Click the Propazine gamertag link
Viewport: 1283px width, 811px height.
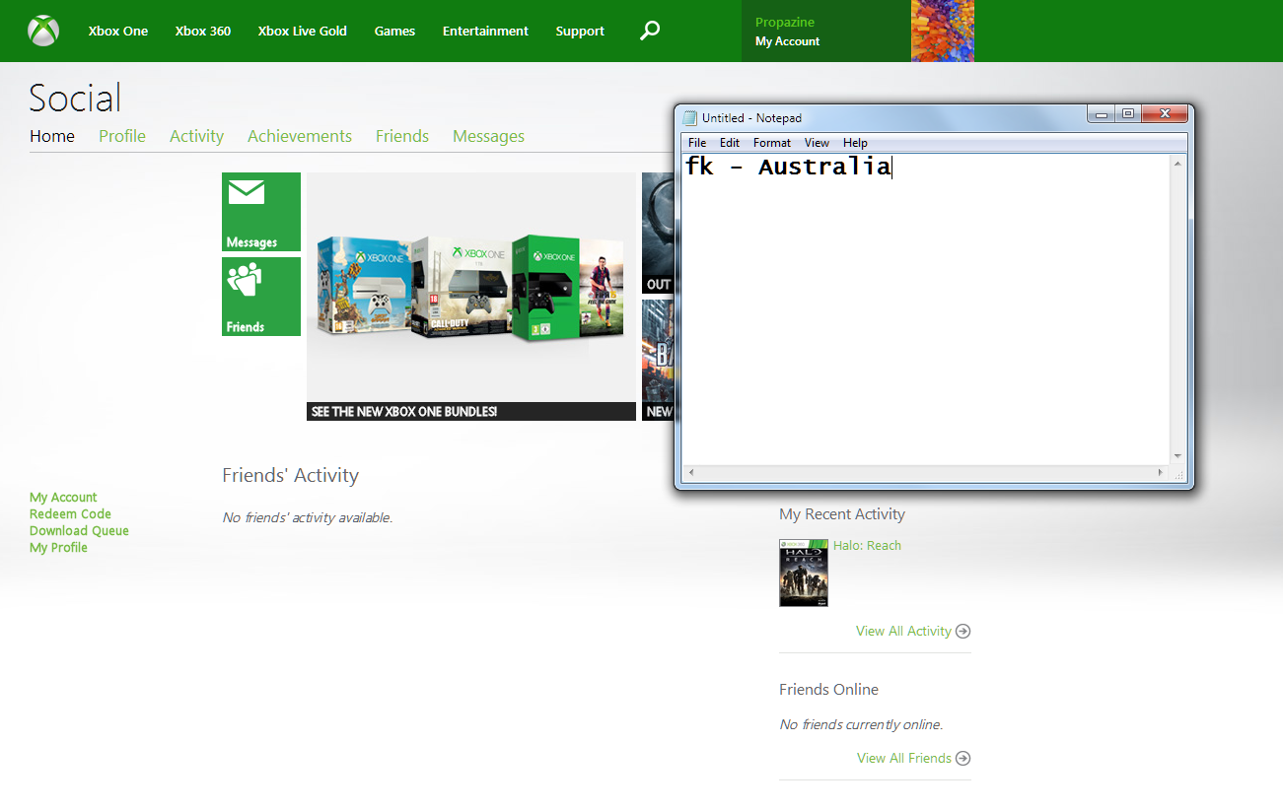(x=785, y=22)
